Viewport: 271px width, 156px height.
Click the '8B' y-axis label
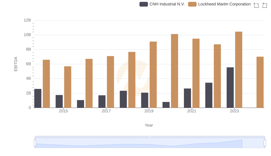tap(28, 49)
